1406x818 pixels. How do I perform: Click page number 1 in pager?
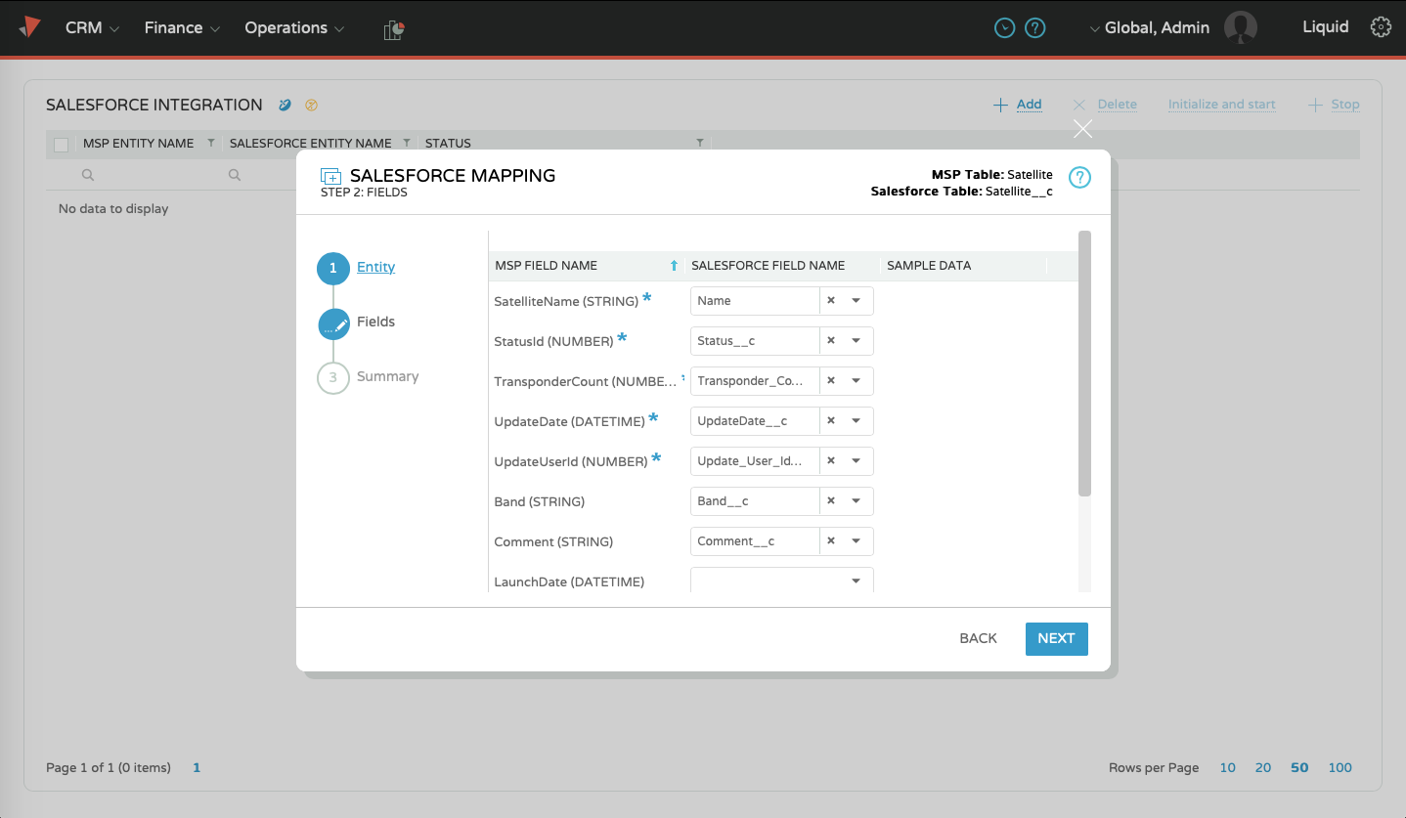click(x=197, y=768)
